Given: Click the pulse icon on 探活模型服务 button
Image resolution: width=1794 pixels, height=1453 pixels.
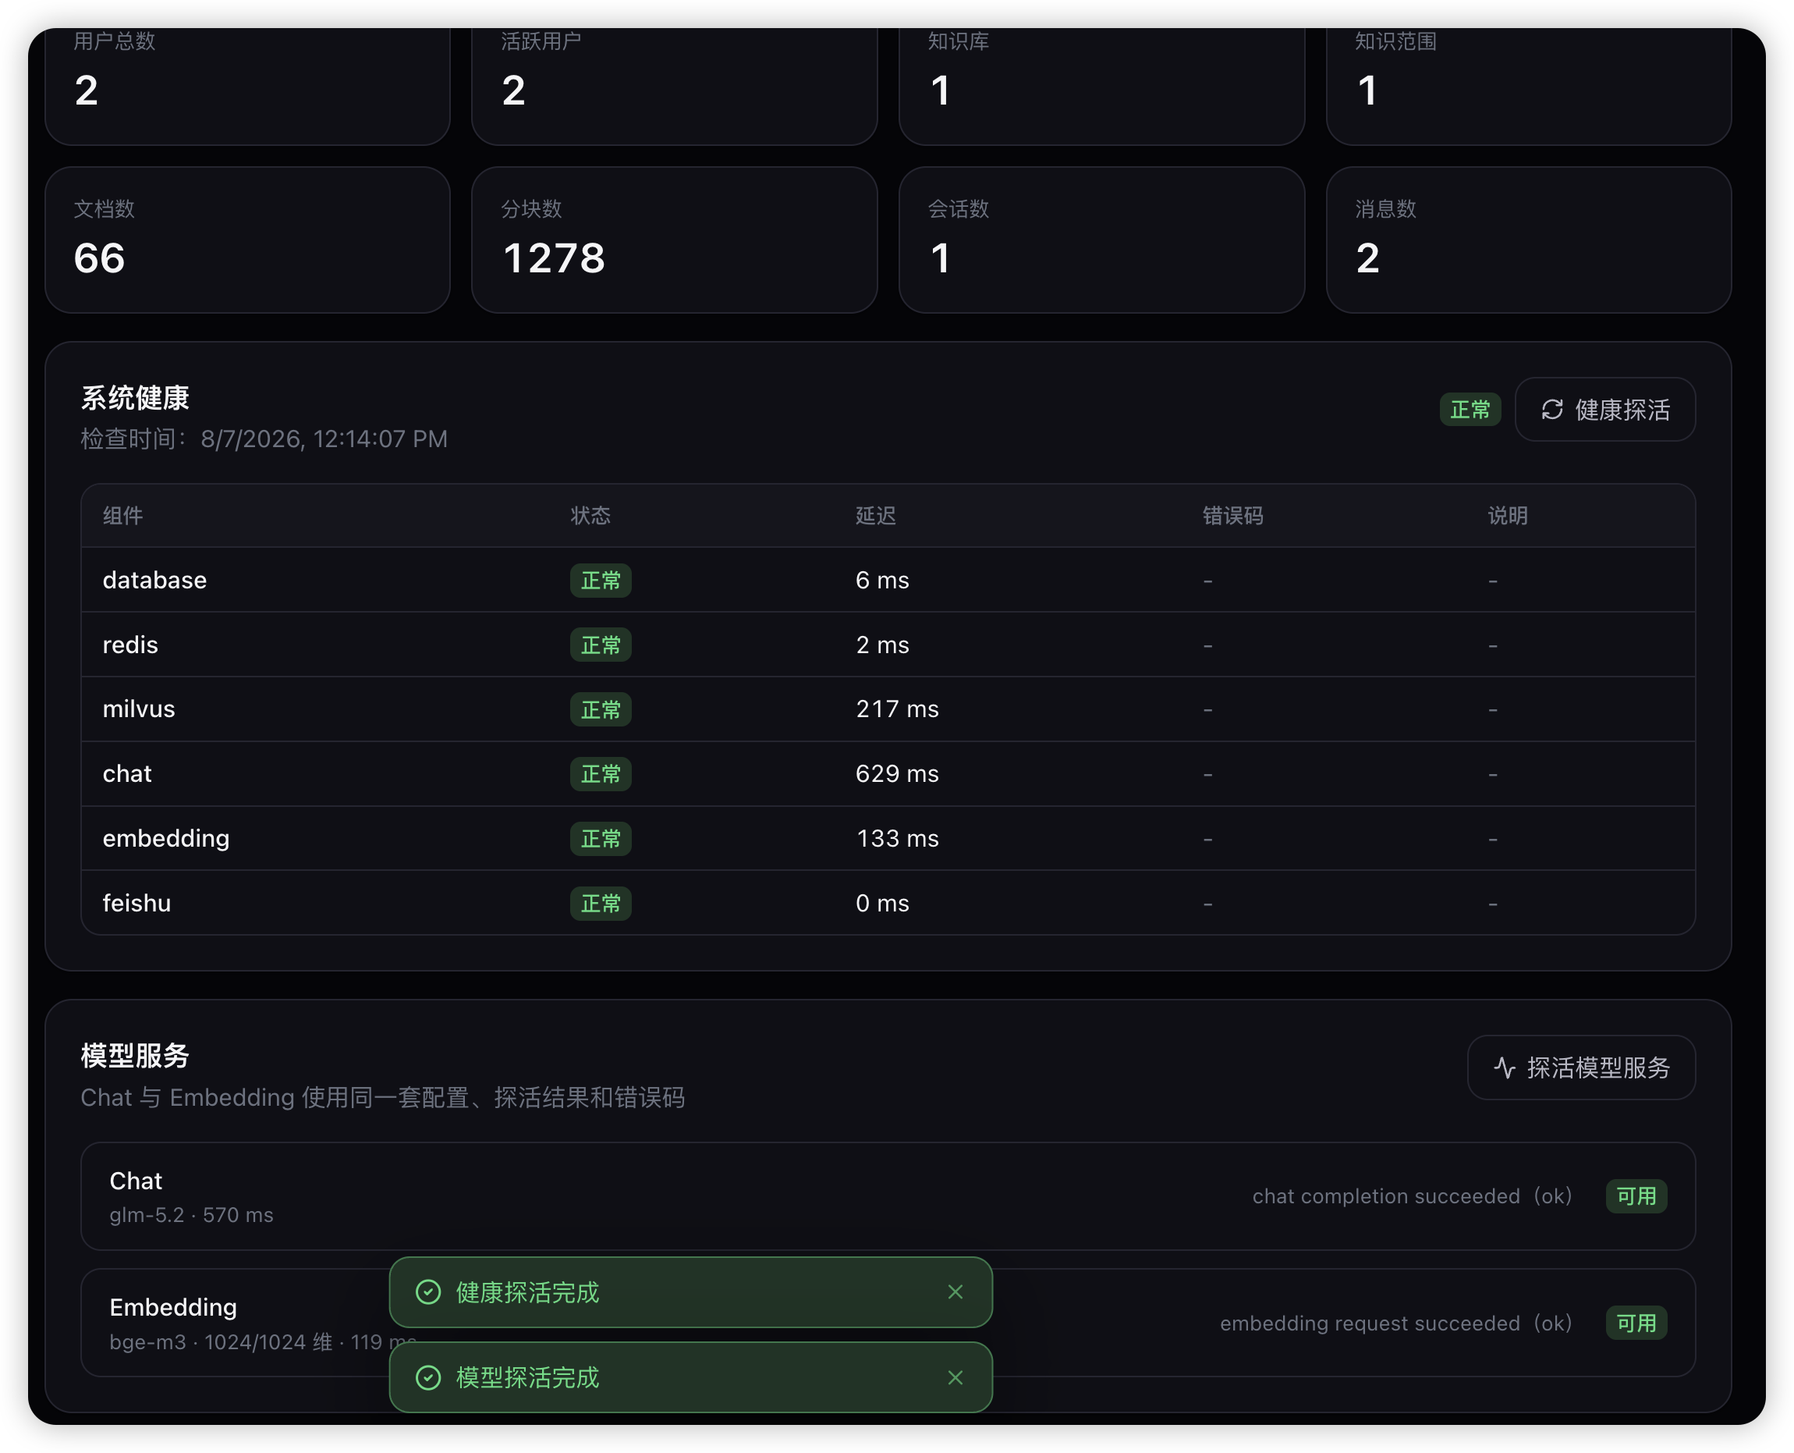Looking at the screenshot, I should point(1505,1068).
